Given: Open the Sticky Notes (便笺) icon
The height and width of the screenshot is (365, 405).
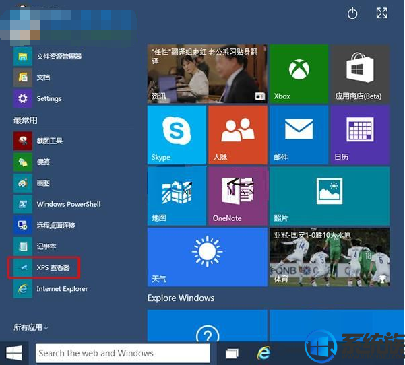Looking at the screenshot, I should pyautogui.click(x=23, y=162).
